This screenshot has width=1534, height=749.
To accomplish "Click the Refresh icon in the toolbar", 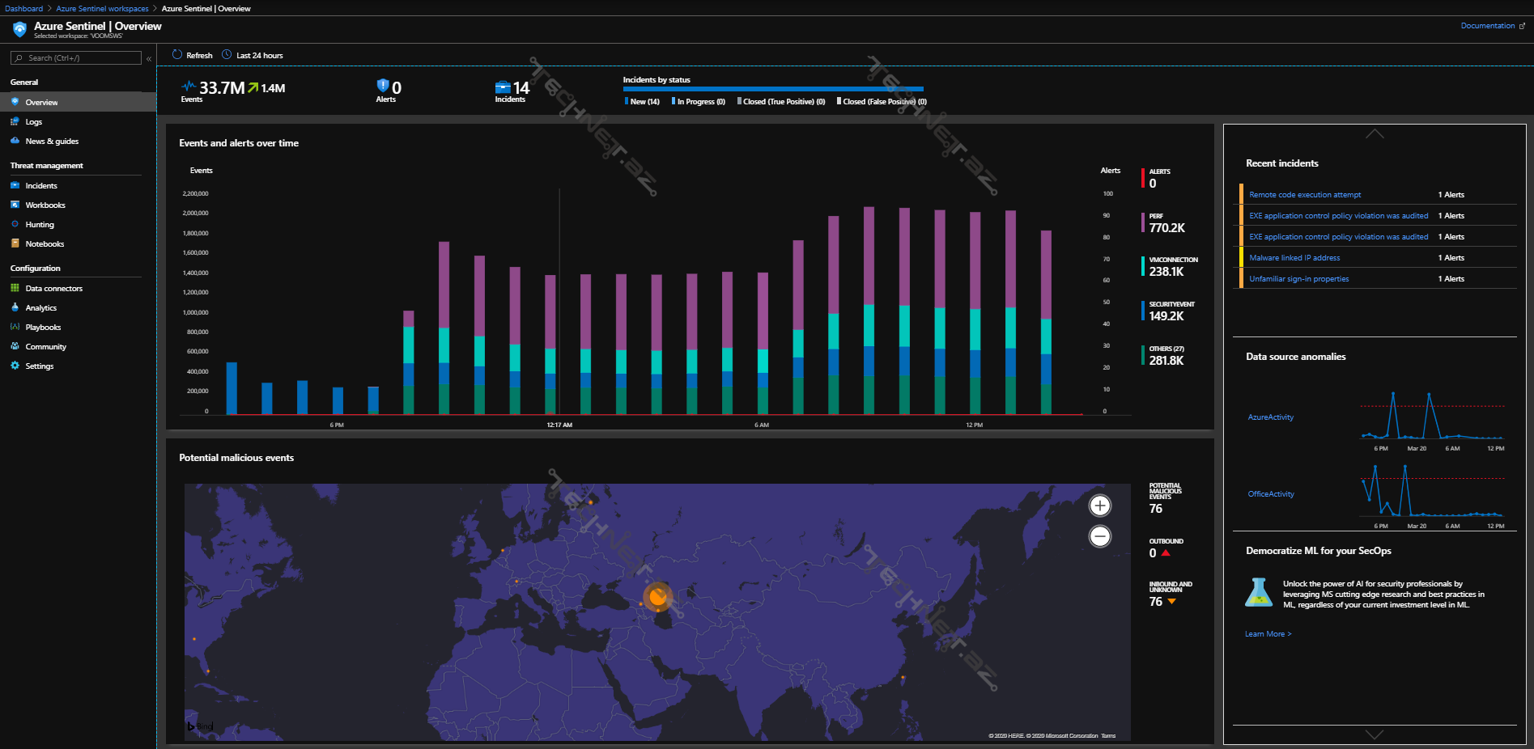I will point(177,55).
